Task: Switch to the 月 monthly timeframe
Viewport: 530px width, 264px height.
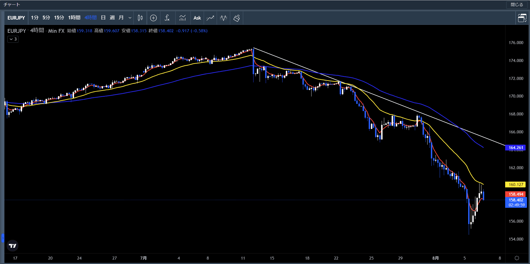Action: pos(121,18)
